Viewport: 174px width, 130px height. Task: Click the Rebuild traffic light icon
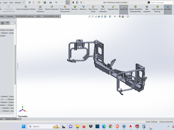coord(73,3)
